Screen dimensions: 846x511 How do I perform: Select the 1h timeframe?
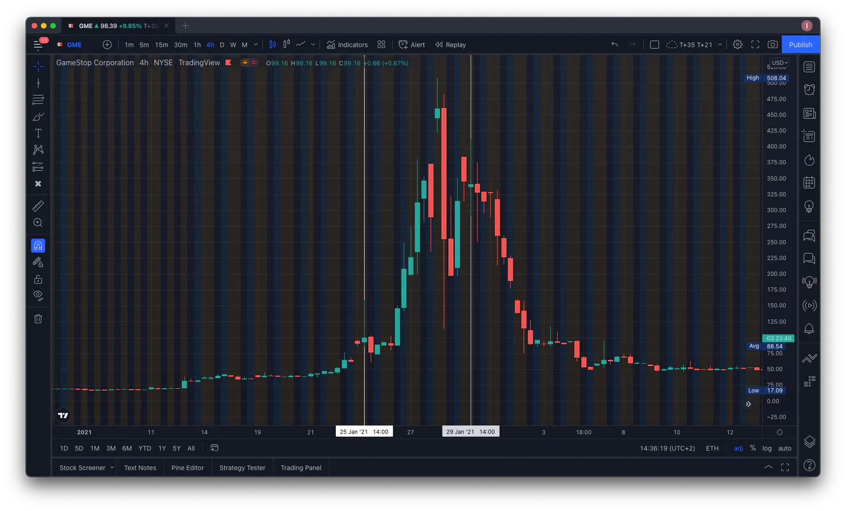(x=197, y=45)
